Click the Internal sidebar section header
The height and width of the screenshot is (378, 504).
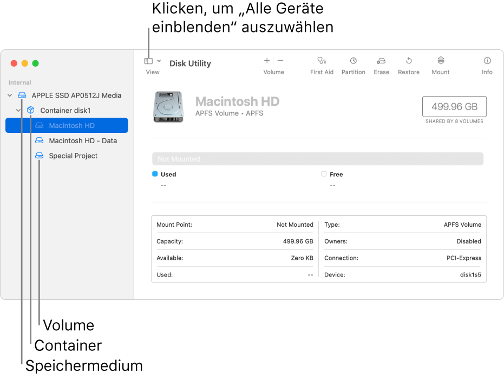pyautogui.click(x=19, y=83)
